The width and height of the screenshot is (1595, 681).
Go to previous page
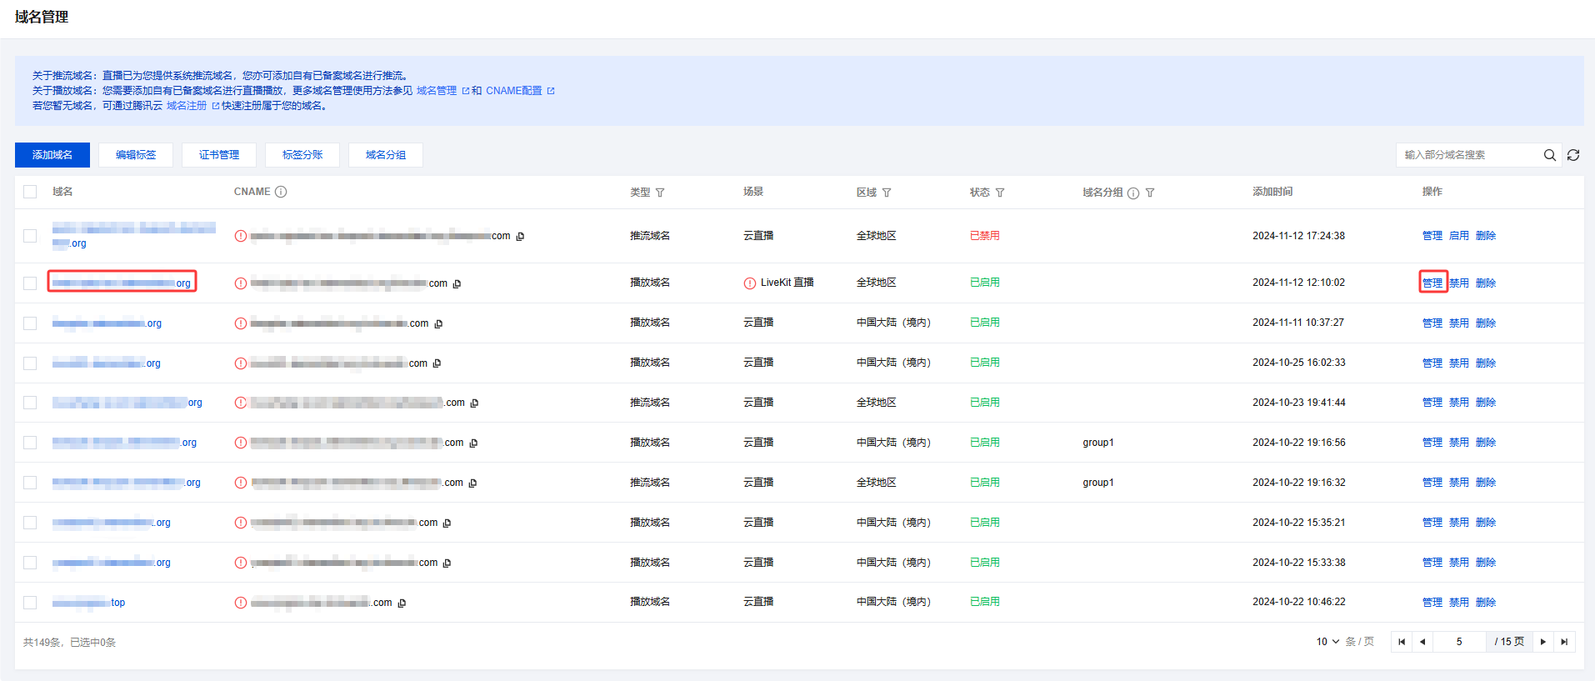point(1422,642)
